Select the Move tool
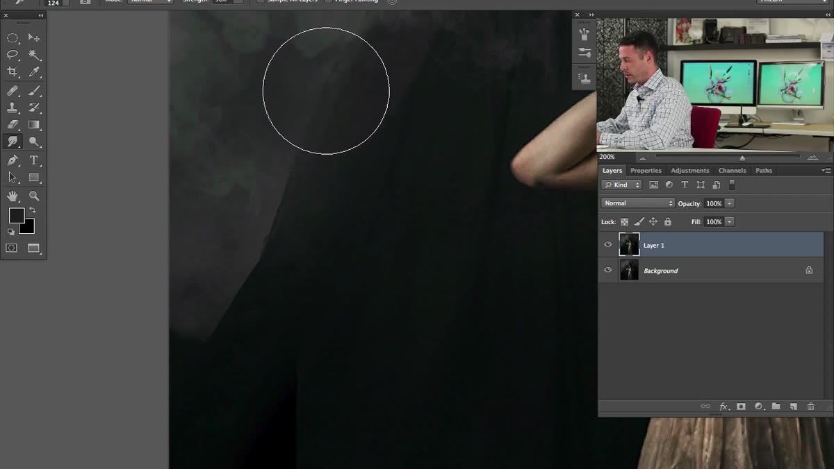 pos(33,37)
